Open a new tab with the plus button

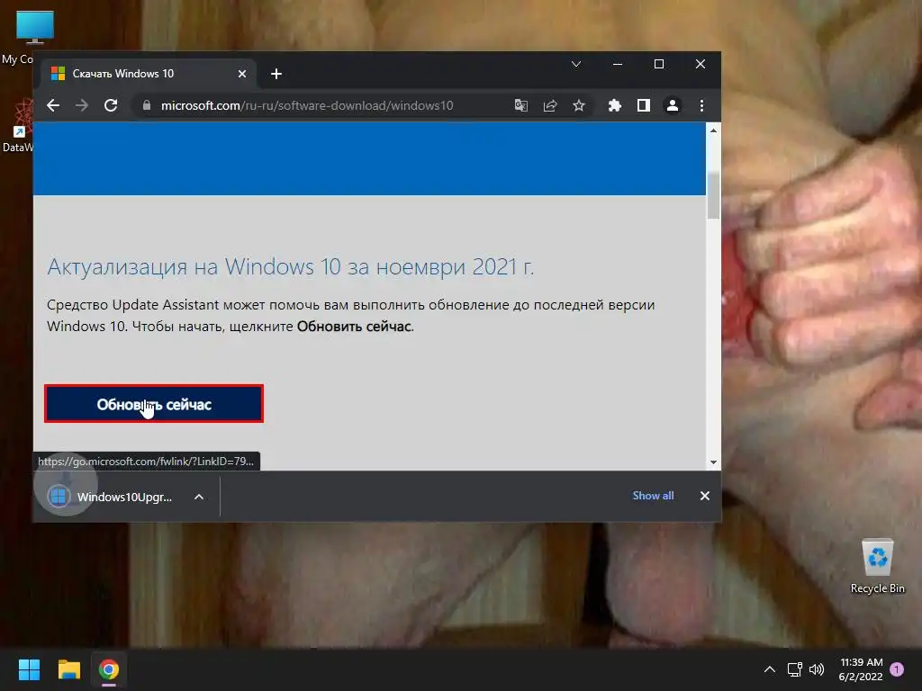point(276,74)
